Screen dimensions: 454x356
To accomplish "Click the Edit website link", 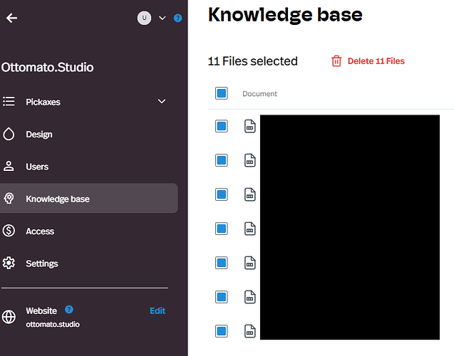I will (158, 310).
